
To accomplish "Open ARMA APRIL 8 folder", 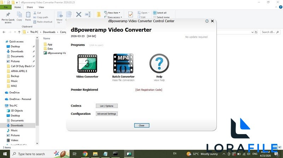I will click(19, 71).
